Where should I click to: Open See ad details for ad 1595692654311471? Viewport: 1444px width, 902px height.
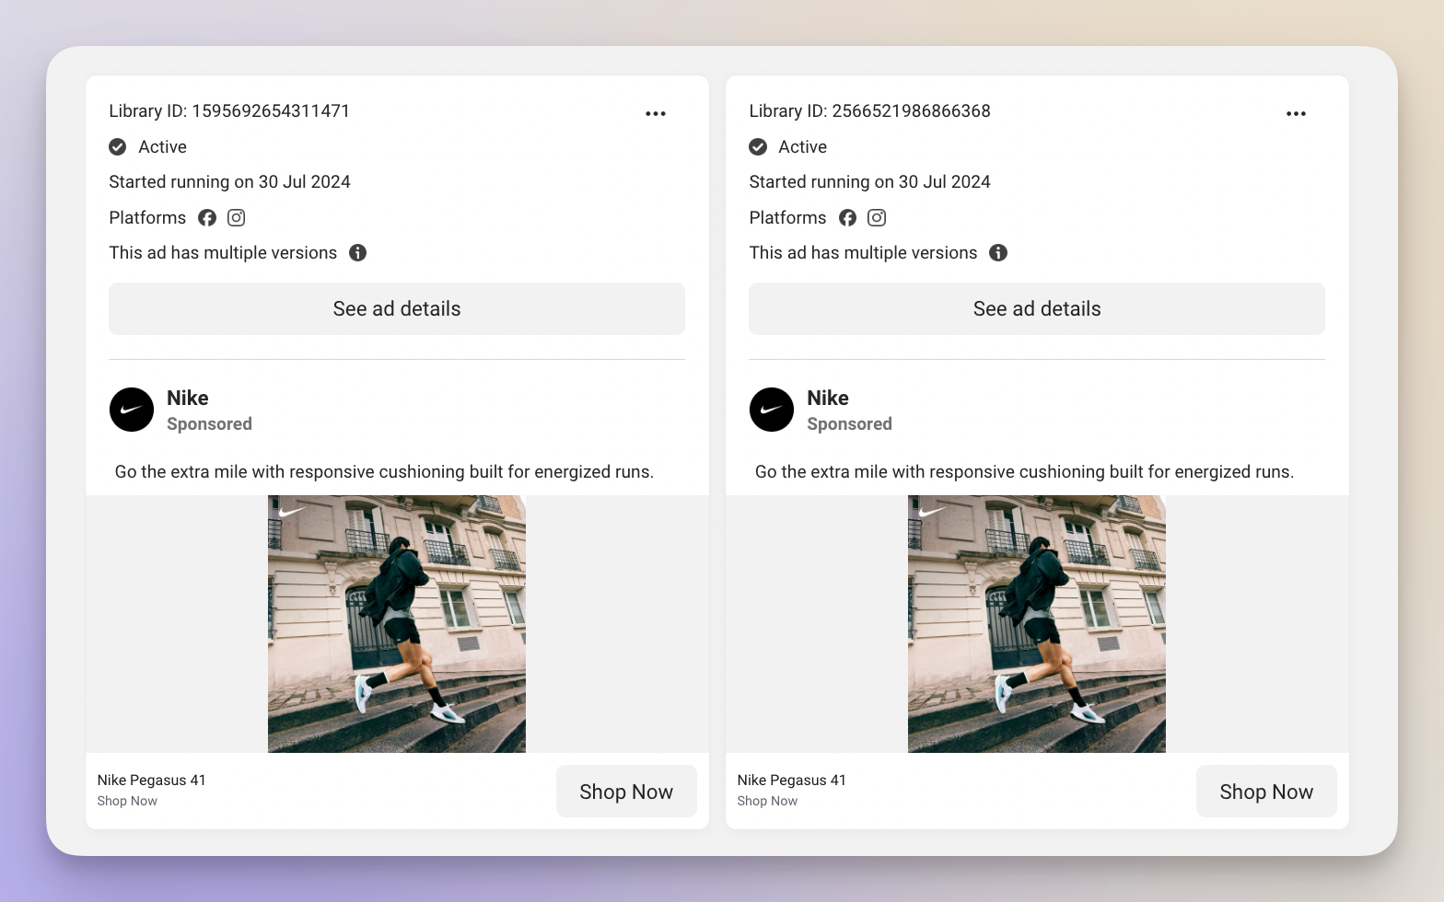[397, 309]
